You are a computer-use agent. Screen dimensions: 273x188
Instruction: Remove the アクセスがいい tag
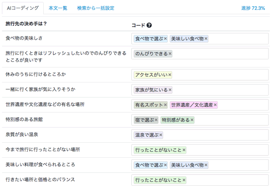pos(170,75)
